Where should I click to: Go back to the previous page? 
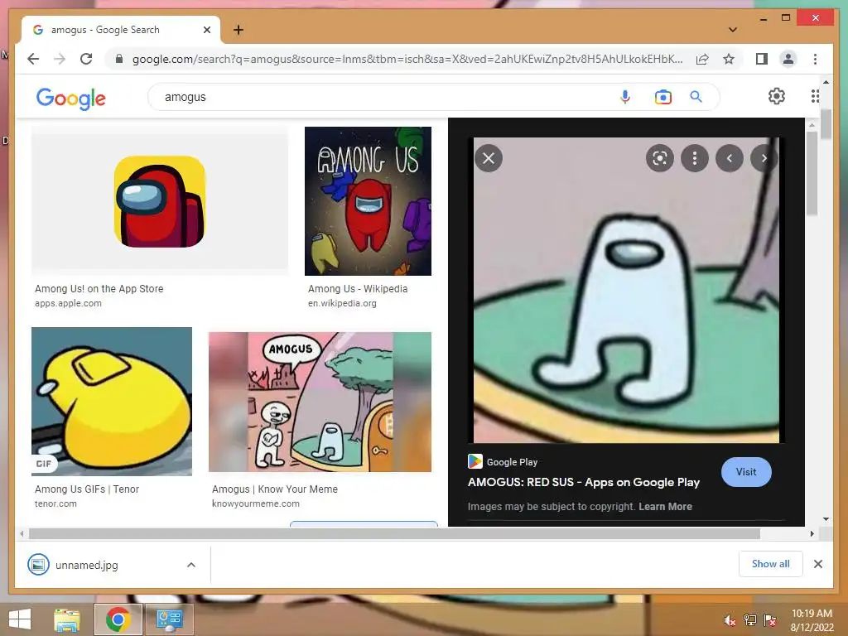pyautogui.click(x=33, y=59)
